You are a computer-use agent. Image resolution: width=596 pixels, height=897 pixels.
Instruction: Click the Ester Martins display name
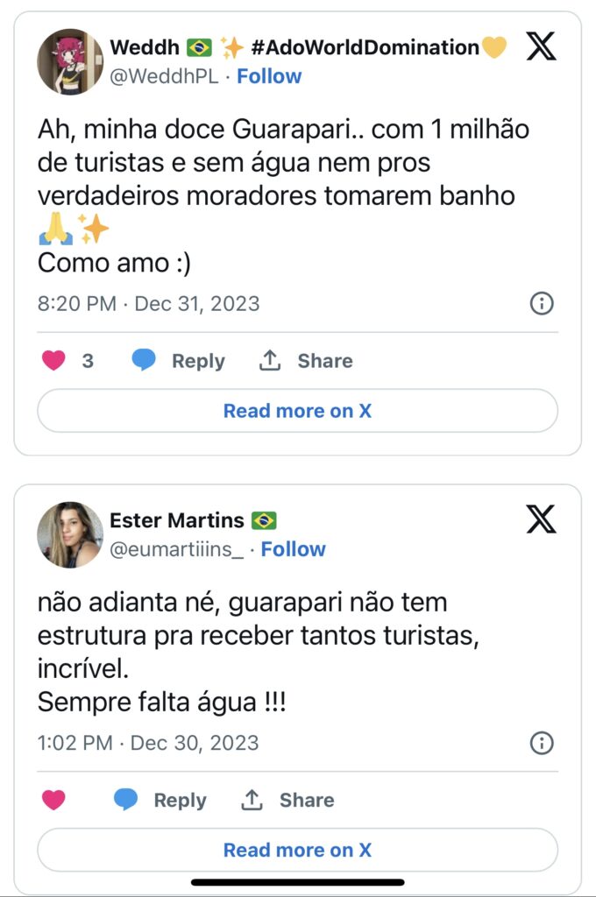click(x=177, y=520)
